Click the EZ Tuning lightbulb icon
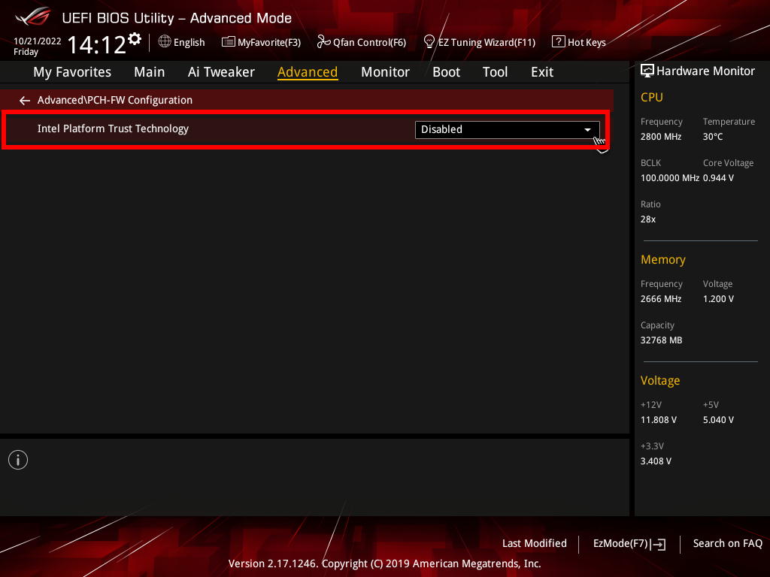 pyautogui.click(x=429, y=42)
